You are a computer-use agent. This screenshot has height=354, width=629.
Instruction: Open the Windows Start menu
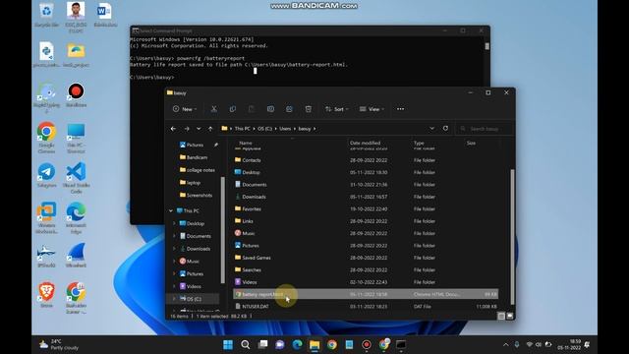(228, 345)
